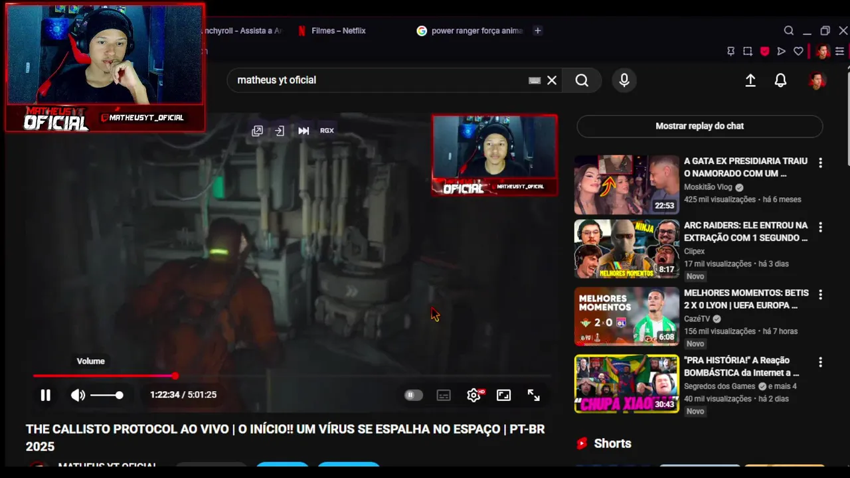This screenshot has height=478, width=850.
Task: Click the 1:22:34 / 5:01:25 time display
Action: (x=183, y=395)
